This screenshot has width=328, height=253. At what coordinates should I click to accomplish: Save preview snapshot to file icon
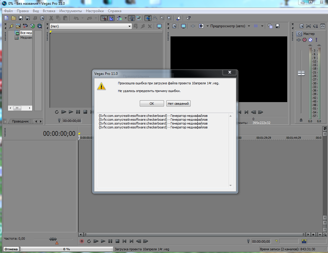(277, 26)
